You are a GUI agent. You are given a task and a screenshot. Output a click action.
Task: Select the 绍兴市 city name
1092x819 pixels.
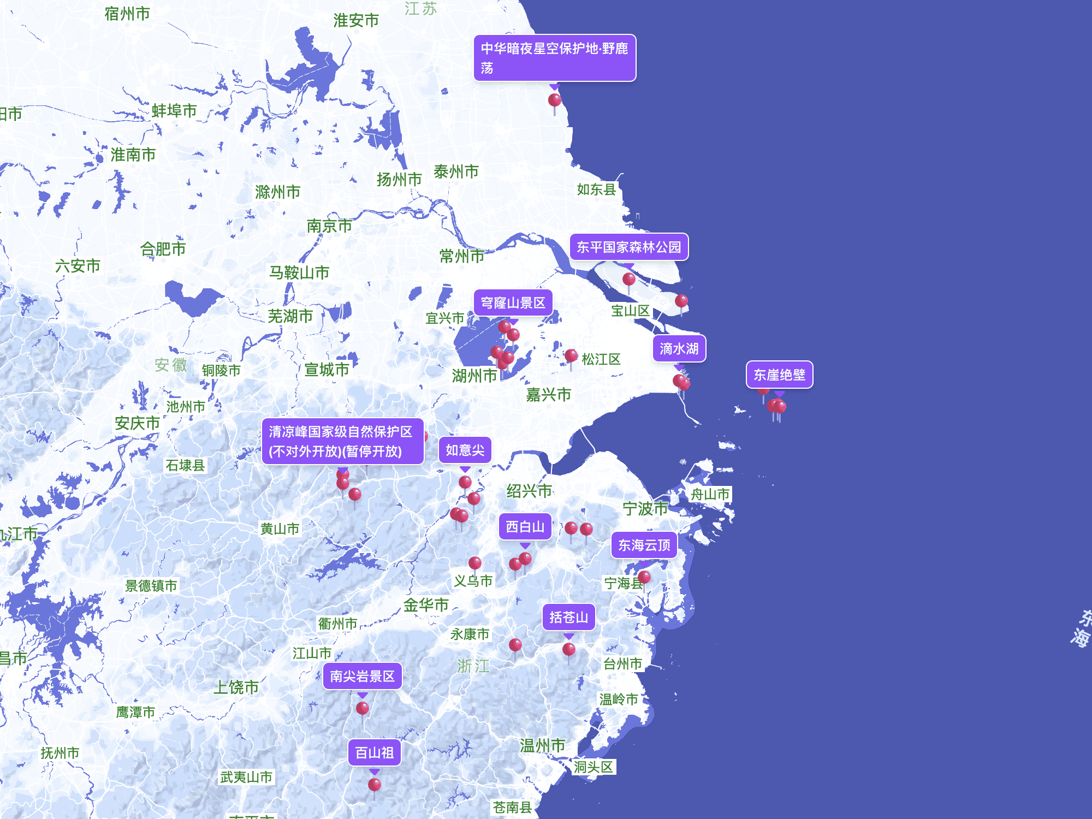530,491
